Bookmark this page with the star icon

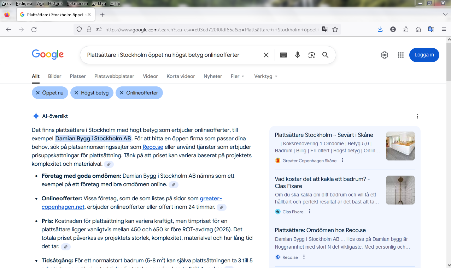(335, 30)
